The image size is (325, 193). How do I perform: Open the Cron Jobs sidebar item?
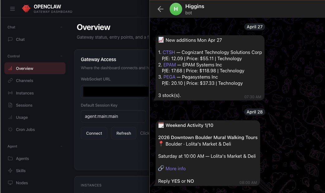pyautogui.click(x=35, y=130)
